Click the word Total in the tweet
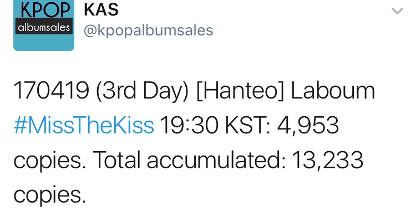This screenshot has width=416, height=212. click(116, 159)
